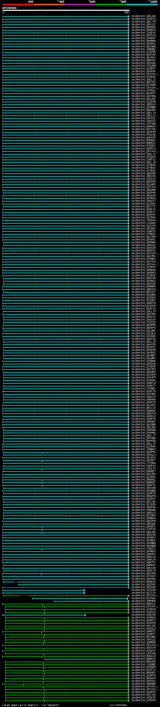160x707 pixels.
Task: Click hit label UniRef100_A5BQN2
Action: coord(143,49)
